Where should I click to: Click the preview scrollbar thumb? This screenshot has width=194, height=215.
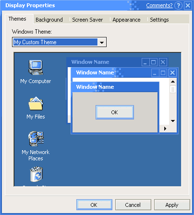tap(173, 89)
